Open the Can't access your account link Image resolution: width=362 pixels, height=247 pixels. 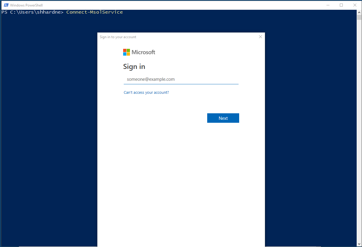[146, 93]
